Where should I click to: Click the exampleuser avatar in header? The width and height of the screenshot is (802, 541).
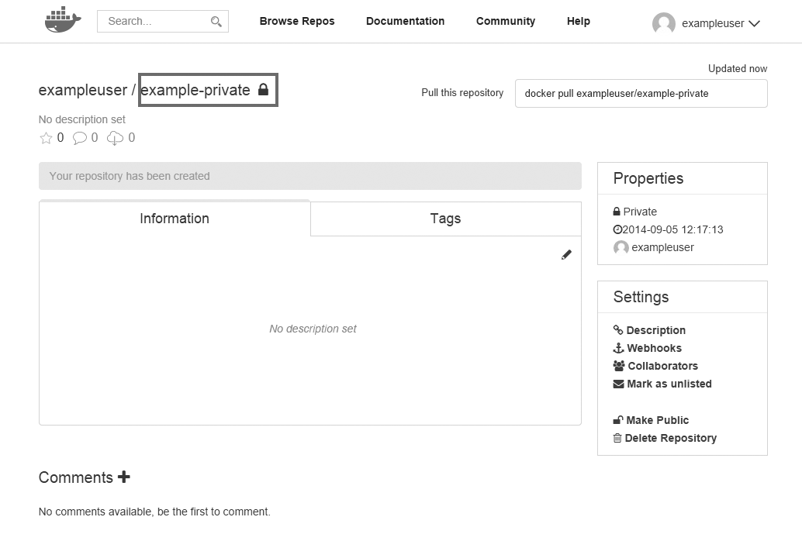pyautogui.click(x=663, y=23)
